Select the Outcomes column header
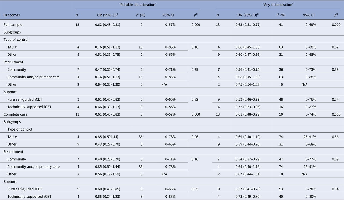 [12, 15]
